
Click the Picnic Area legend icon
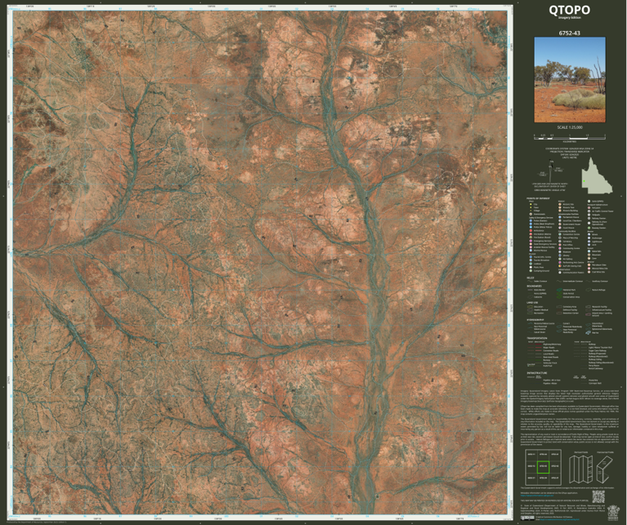pos(531,267)
